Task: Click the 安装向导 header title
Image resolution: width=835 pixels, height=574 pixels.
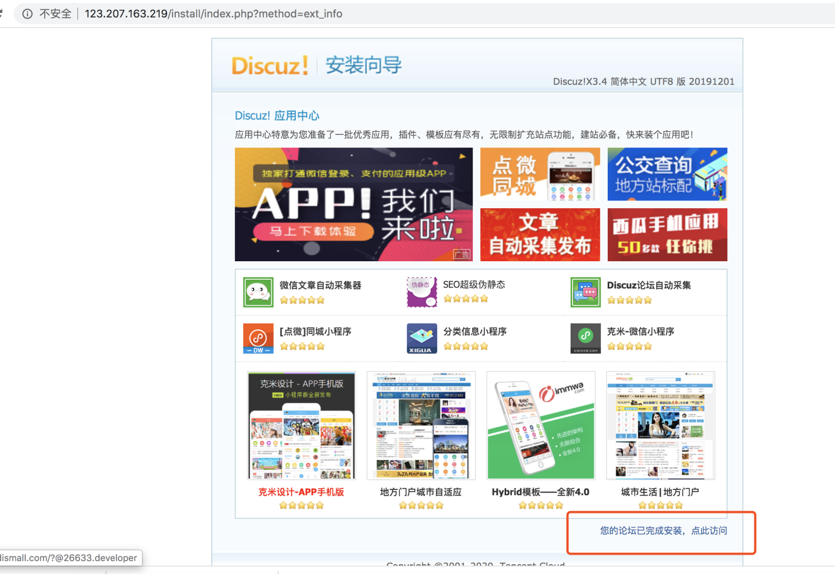Action: click(x=363, y=65)
